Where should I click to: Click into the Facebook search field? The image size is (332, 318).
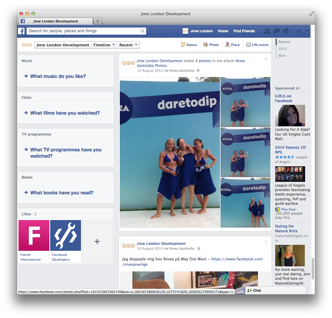[83, 31]
